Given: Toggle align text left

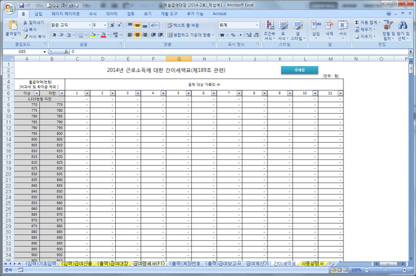Looking at the screenshot, I should coord(130,35).
